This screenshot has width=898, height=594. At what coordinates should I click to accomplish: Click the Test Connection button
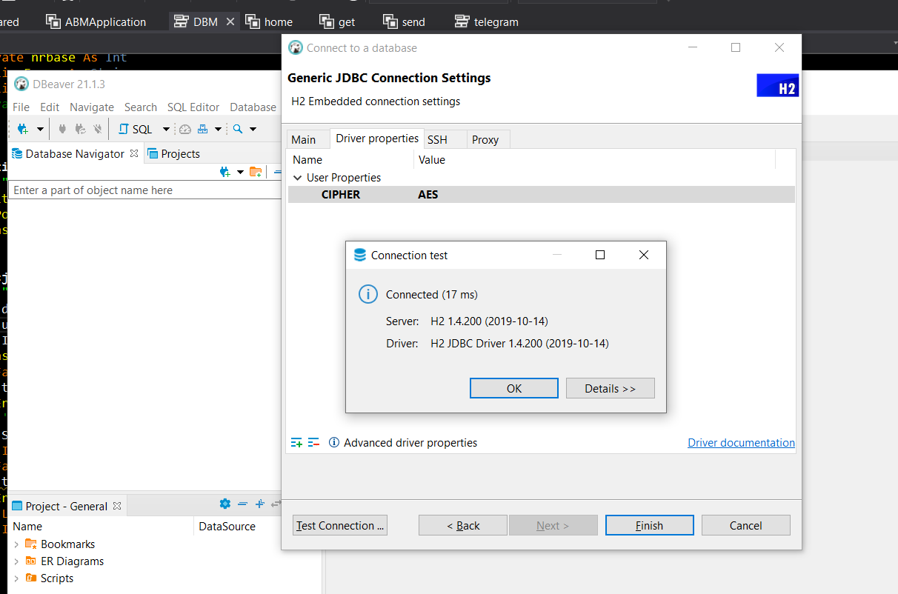coord(340,525)
